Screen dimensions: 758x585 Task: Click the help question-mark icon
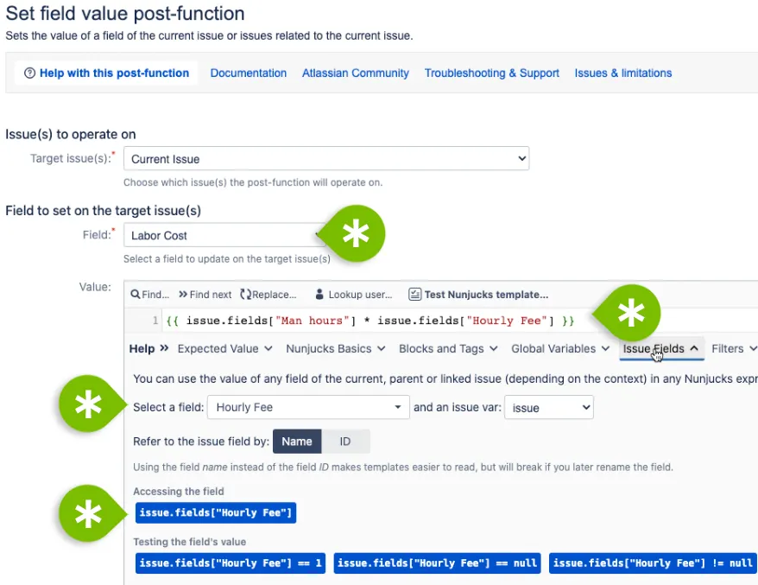29,73
